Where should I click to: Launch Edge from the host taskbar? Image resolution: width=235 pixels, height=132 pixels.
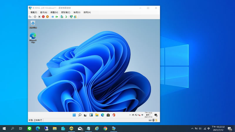pos(38,128)
